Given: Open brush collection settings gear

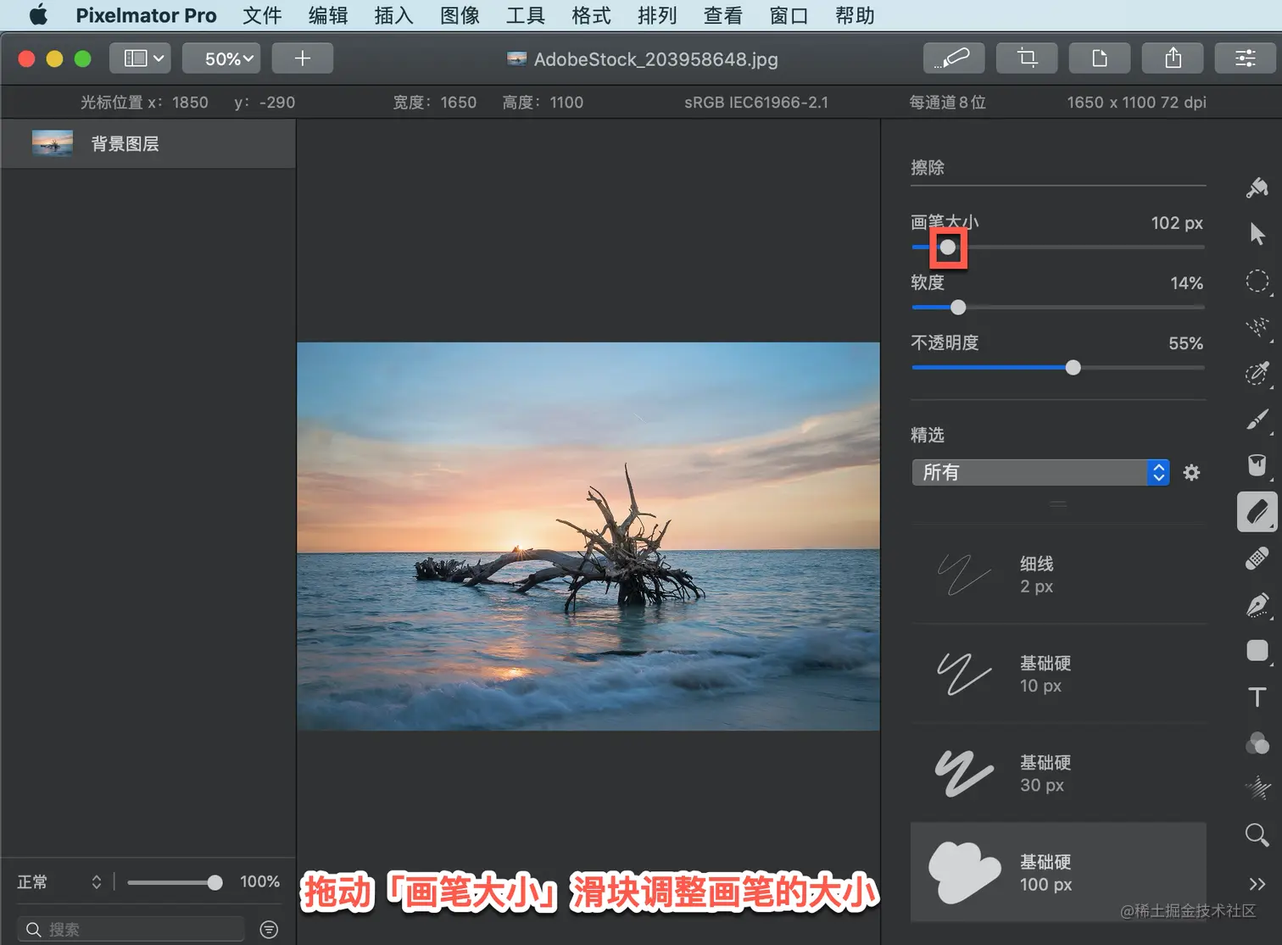Looking at the screenshot, I should 1191,473.
